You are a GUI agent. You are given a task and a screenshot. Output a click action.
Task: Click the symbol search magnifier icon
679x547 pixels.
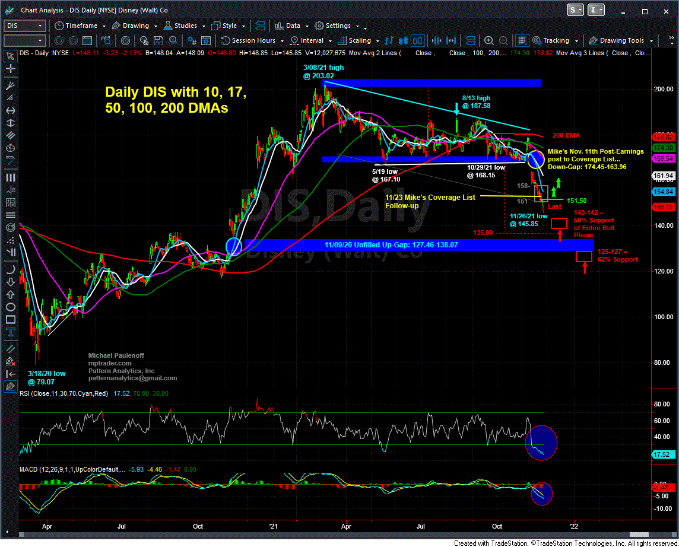[106, 41]
